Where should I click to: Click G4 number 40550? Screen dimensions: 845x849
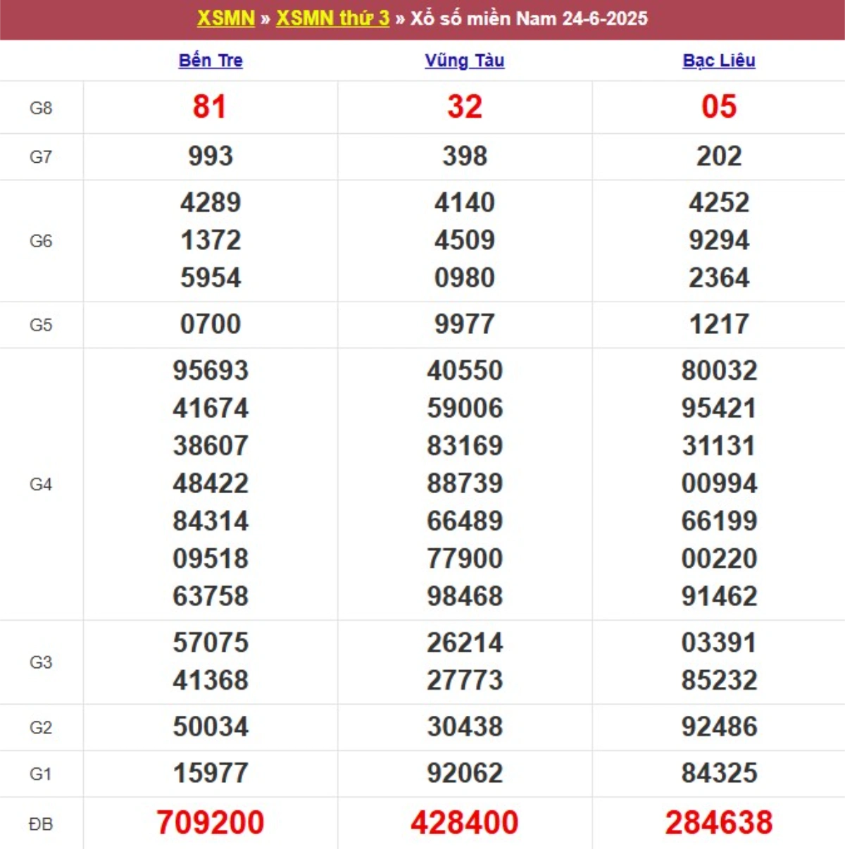465,371
